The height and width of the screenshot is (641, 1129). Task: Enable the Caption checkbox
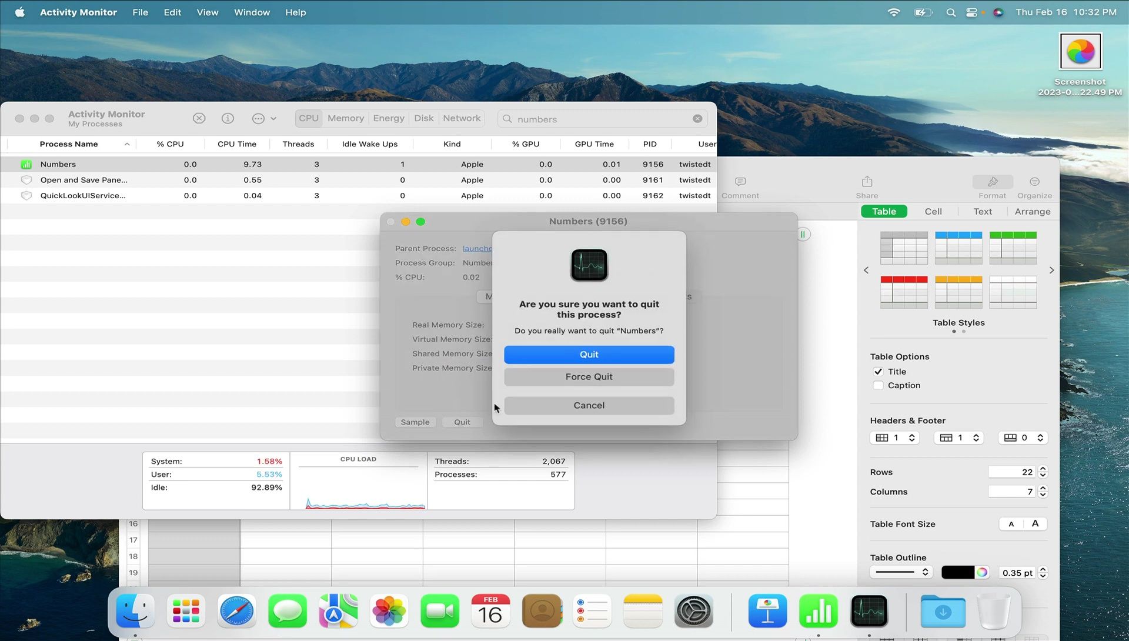click(x=878, y=386)
